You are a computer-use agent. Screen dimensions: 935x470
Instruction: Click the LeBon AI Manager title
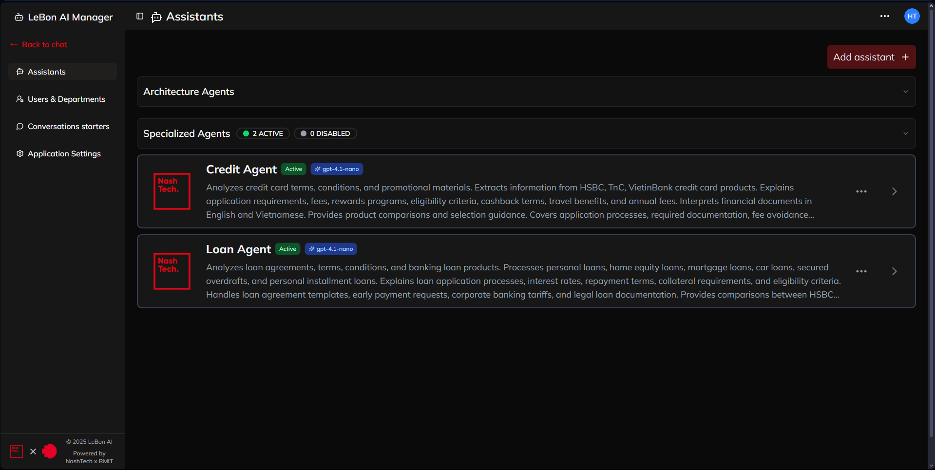point(70,17)
